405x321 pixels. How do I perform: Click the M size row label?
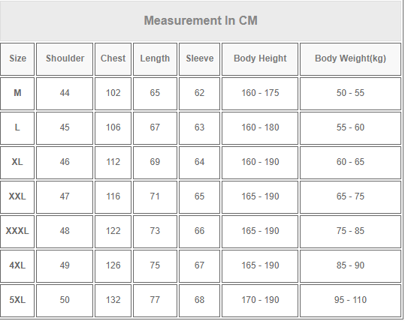tap(17, 94)
